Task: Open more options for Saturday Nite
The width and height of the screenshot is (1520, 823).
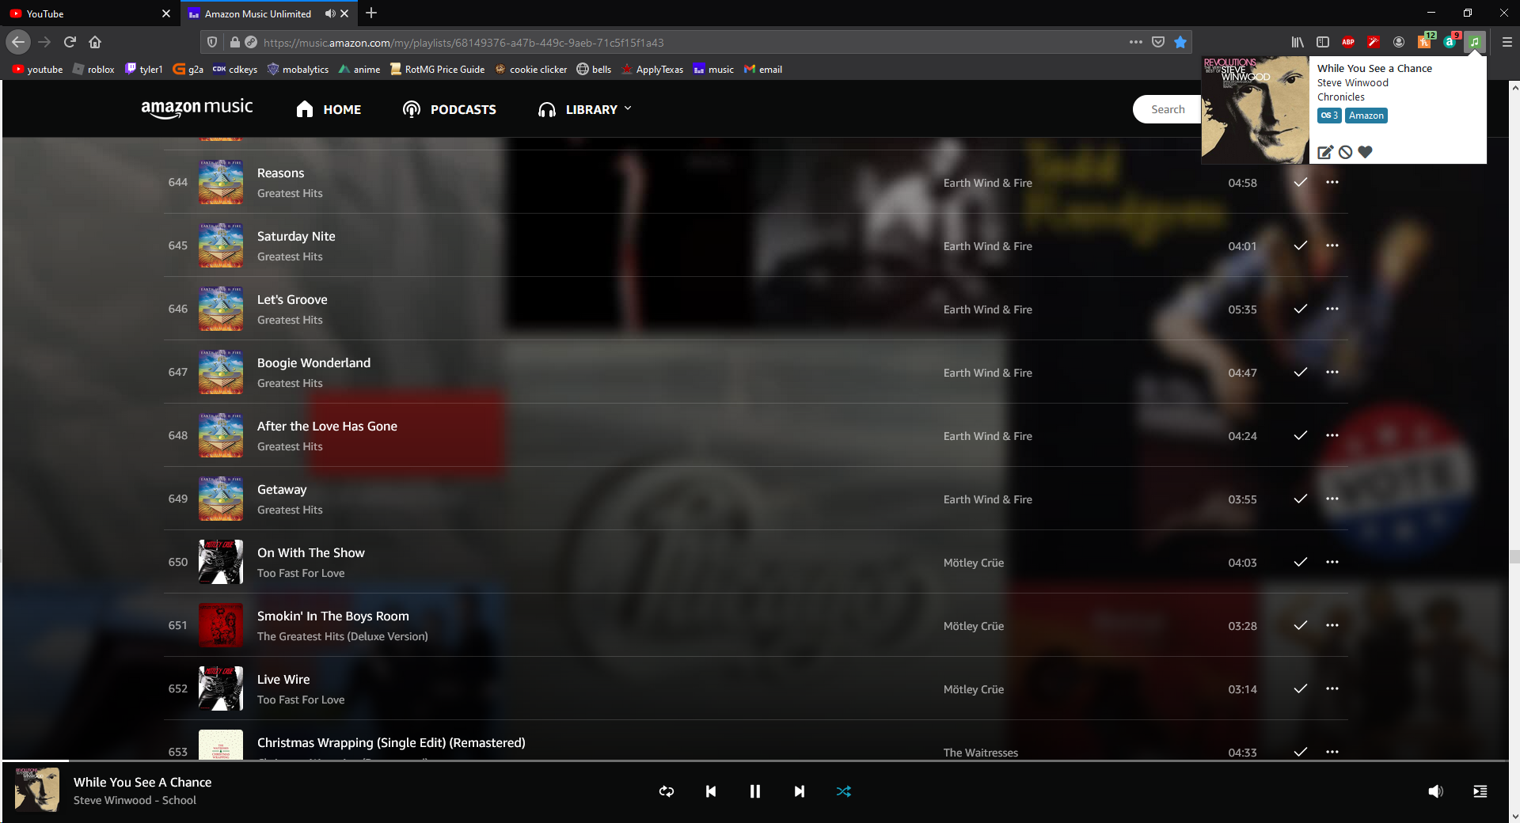Action: (1332, 245)
